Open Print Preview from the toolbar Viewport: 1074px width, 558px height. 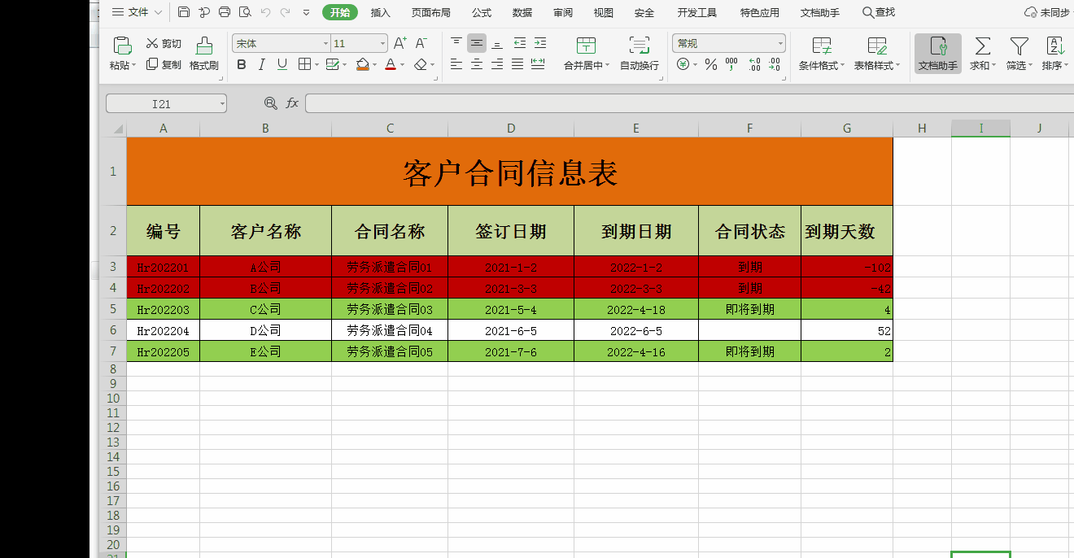pos(245,12)
